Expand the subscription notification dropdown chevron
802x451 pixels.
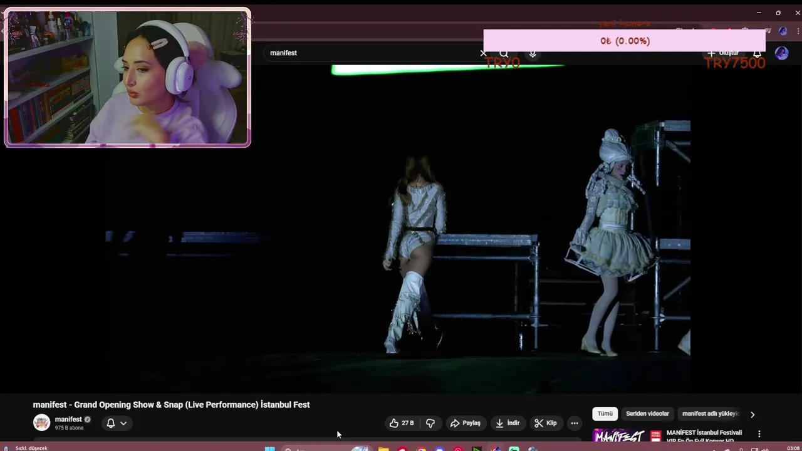123,423
